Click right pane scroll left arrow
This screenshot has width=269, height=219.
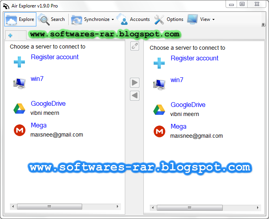153,208
